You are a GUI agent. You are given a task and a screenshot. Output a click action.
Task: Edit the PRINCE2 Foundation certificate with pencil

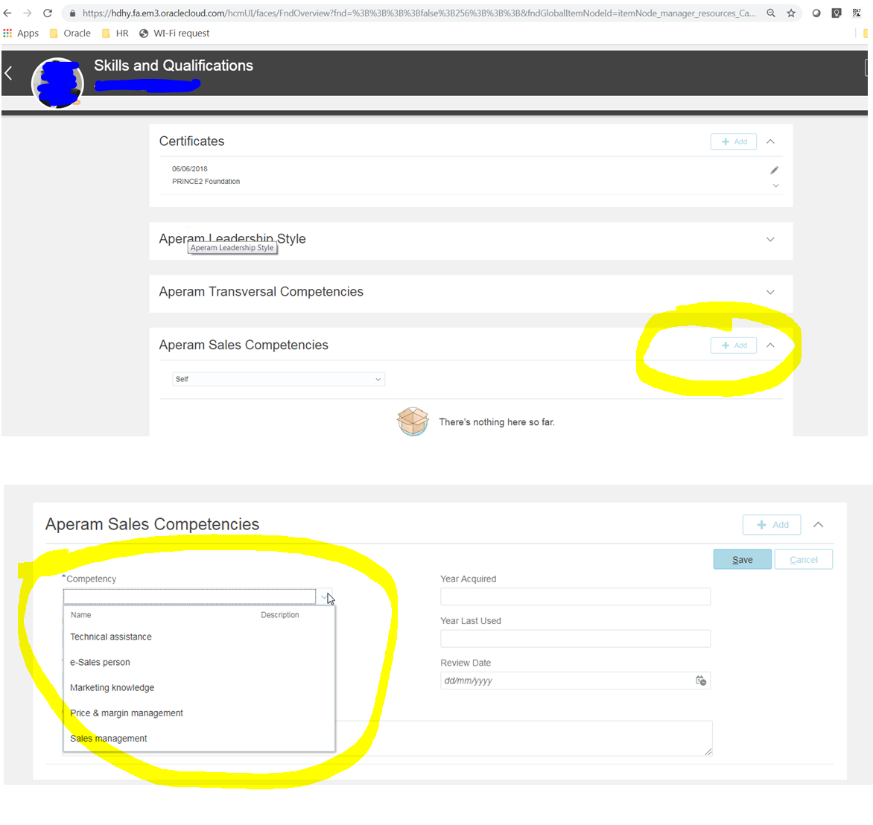[775, 171]
